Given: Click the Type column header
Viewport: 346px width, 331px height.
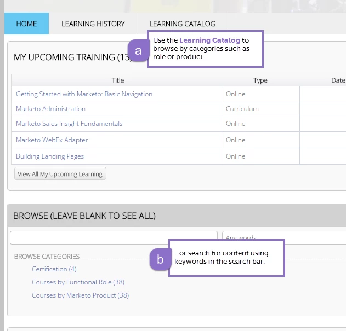Looking at the screenshot, I should pos(260,80).
